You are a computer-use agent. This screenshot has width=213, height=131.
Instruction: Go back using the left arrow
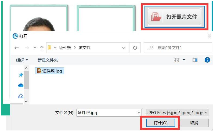point(17,48)
